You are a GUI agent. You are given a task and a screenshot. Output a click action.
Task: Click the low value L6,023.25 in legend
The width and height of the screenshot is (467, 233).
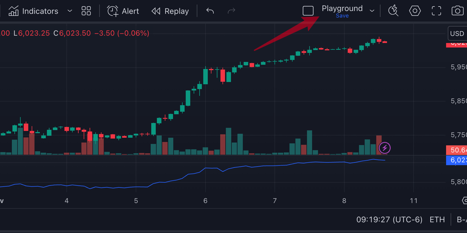[x=31, y=33]
